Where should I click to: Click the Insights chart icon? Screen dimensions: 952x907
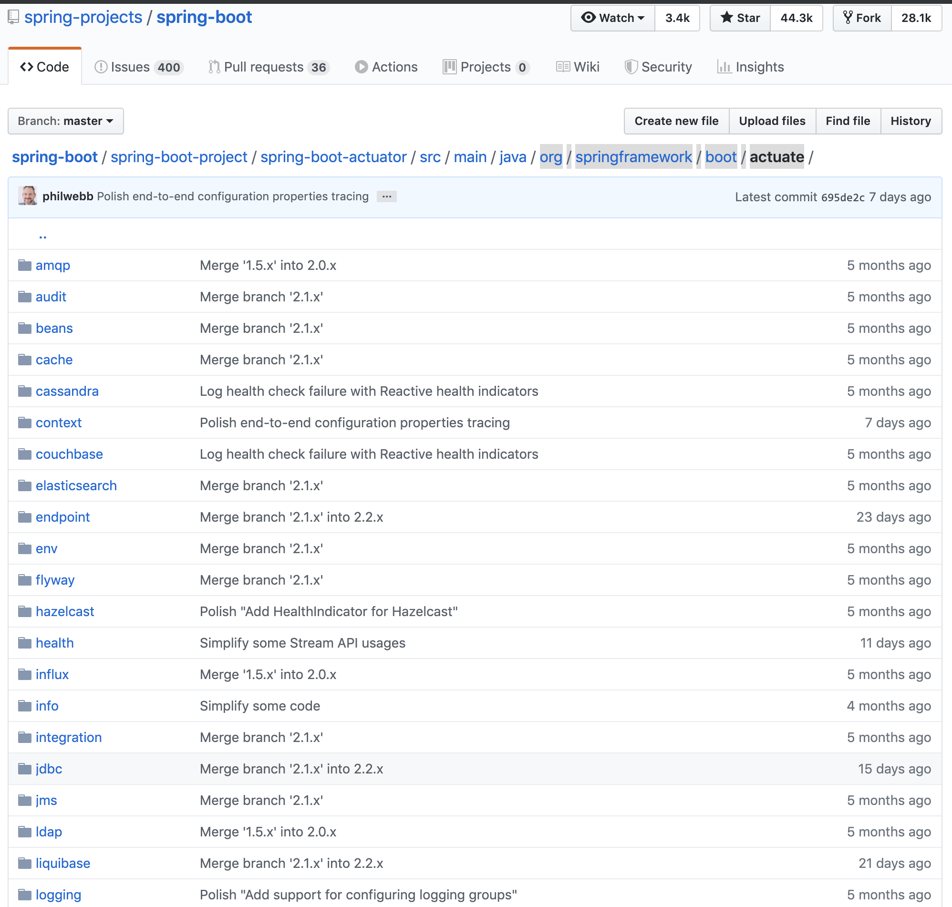click(x=725, y=68)
